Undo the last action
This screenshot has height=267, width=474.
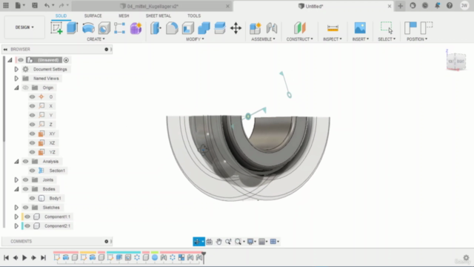(47, 5)
